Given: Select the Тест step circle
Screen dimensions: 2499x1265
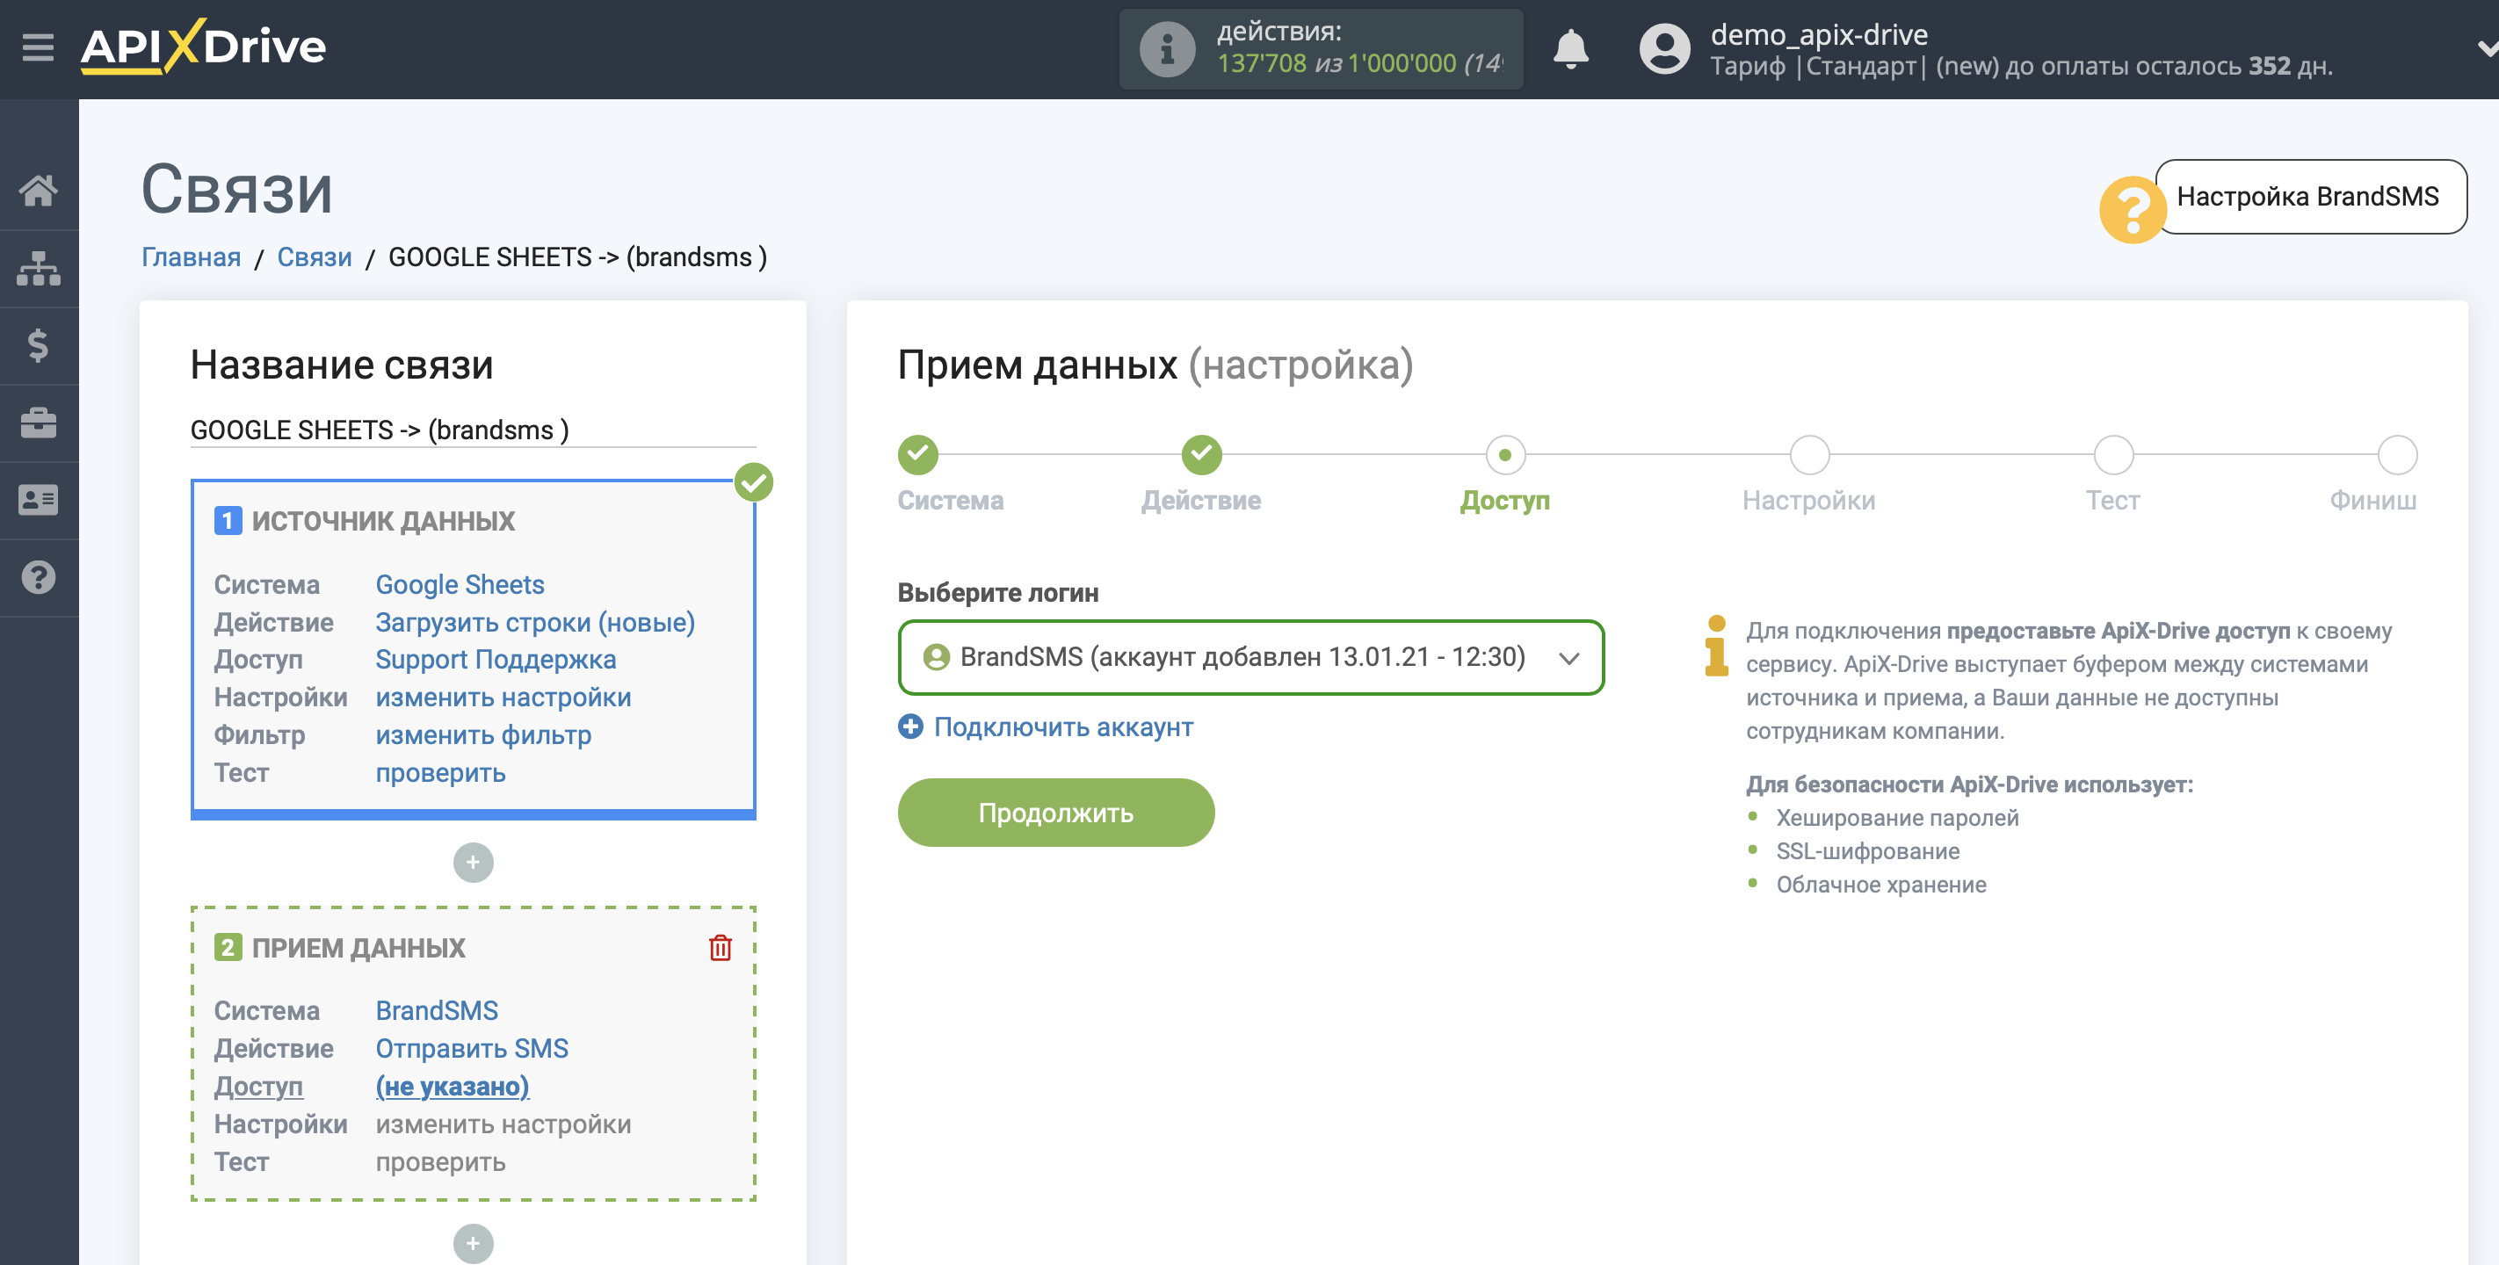Looking at the screenshot, I should point(2113,455).
